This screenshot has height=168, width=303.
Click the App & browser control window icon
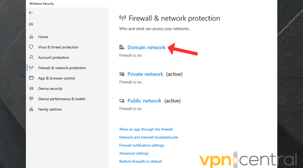pyautogui.click(x=31, y=78)
